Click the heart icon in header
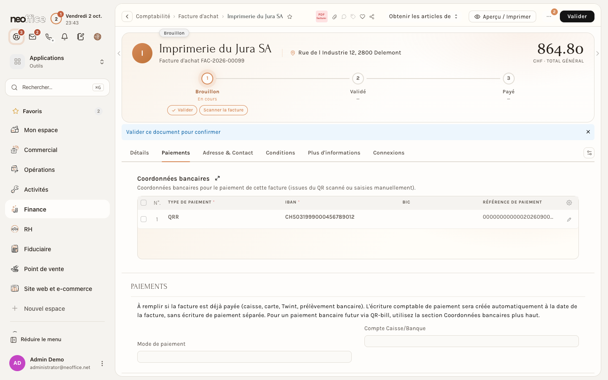The width and height of the screenshot is (608, 380). pos(362,17)
